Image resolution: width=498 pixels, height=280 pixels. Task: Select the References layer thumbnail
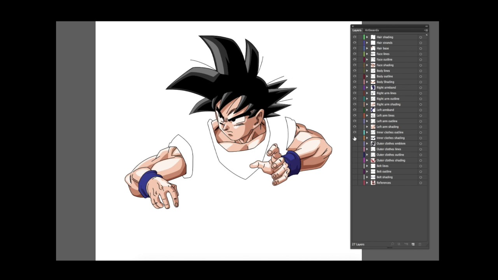pos(373,183)
